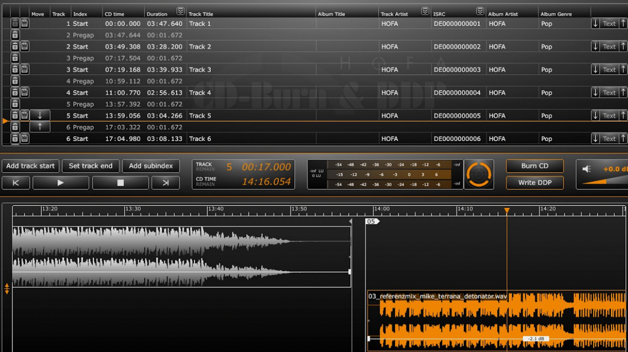Expand the Track Artist column options
The image size is (628, 352).
tap(425, 11)
